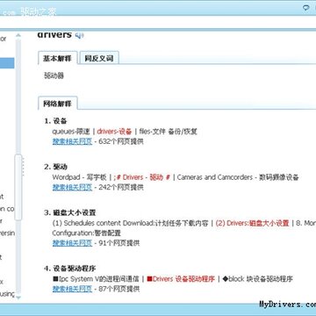The width and height of the screenshot is (316, 316).
Task: Click the text block 块设备驱动程序
Action: tap(257, 279)
